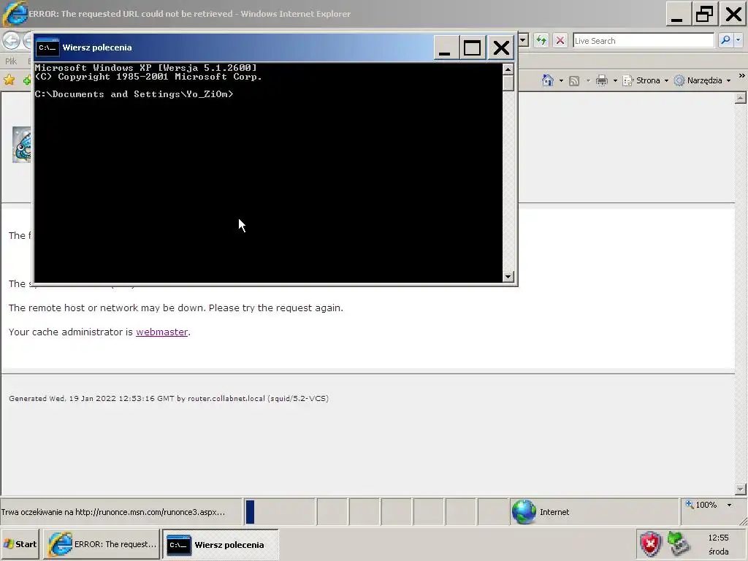Screen dimensions: 748x561
Task: Click the RSS feeds icon
Action: [574, 80]
